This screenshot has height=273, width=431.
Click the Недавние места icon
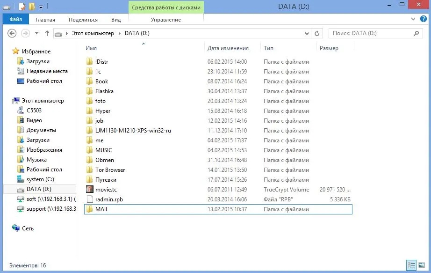click(x=21, y=71)
